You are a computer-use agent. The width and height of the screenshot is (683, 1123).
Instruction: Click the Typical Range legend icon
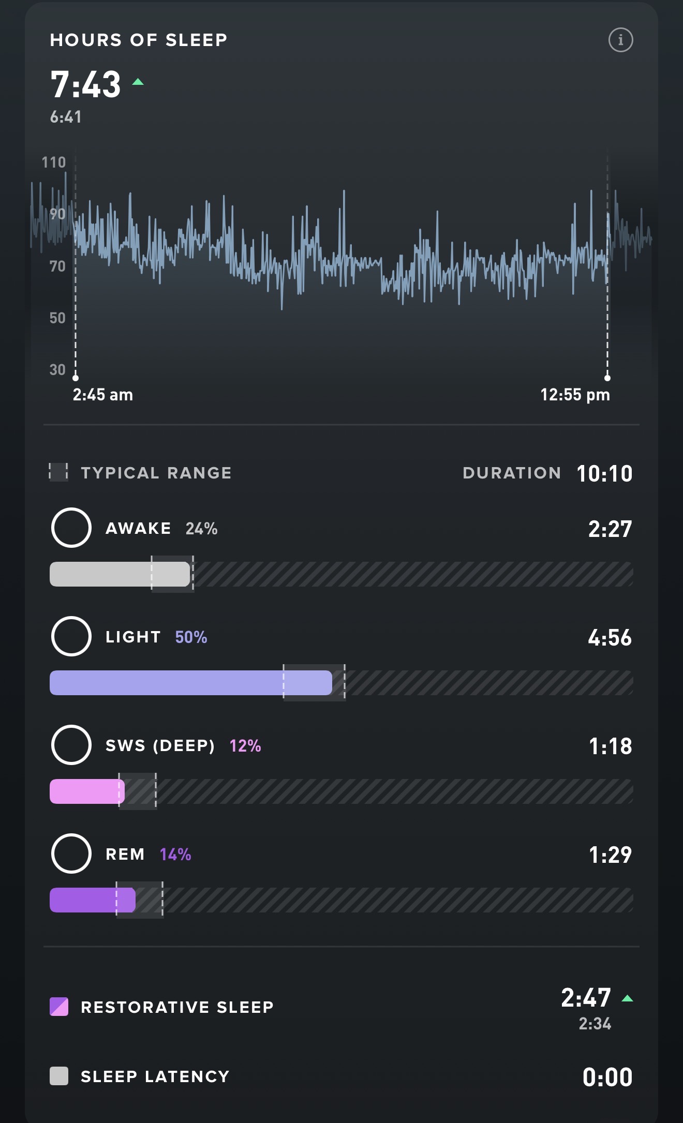[58, 472]
